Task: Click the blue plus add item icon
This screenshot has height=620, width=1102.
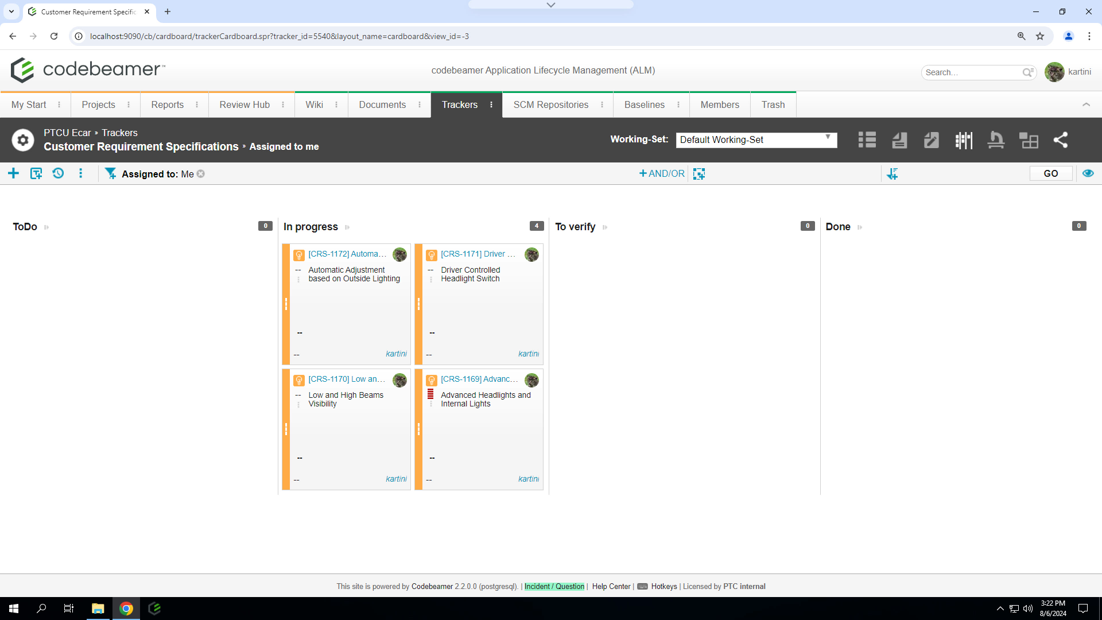Action: click(13, 173)
